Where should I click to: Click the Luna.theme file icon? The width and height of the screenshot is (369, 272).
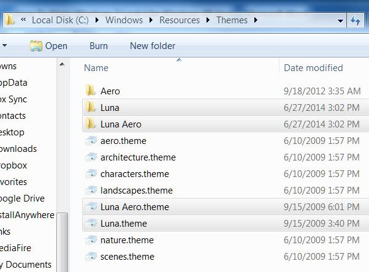click(x=91, y=223)
